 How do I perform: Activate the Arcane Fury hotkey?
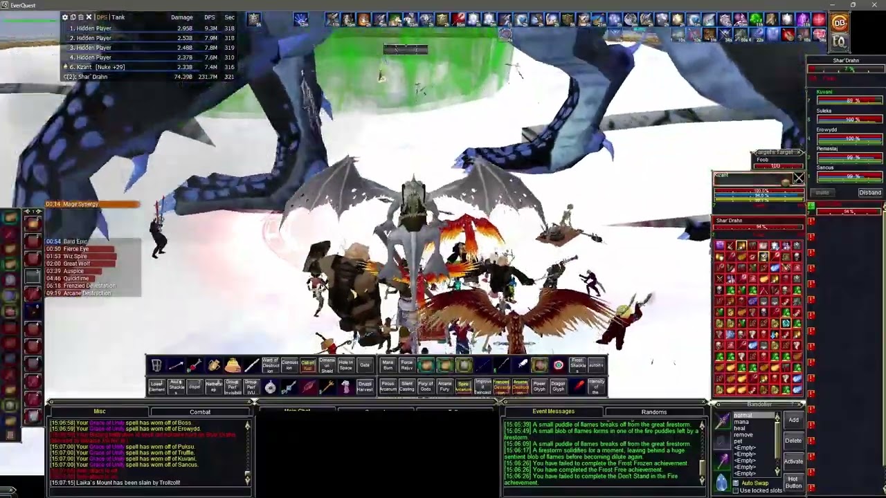444,387
